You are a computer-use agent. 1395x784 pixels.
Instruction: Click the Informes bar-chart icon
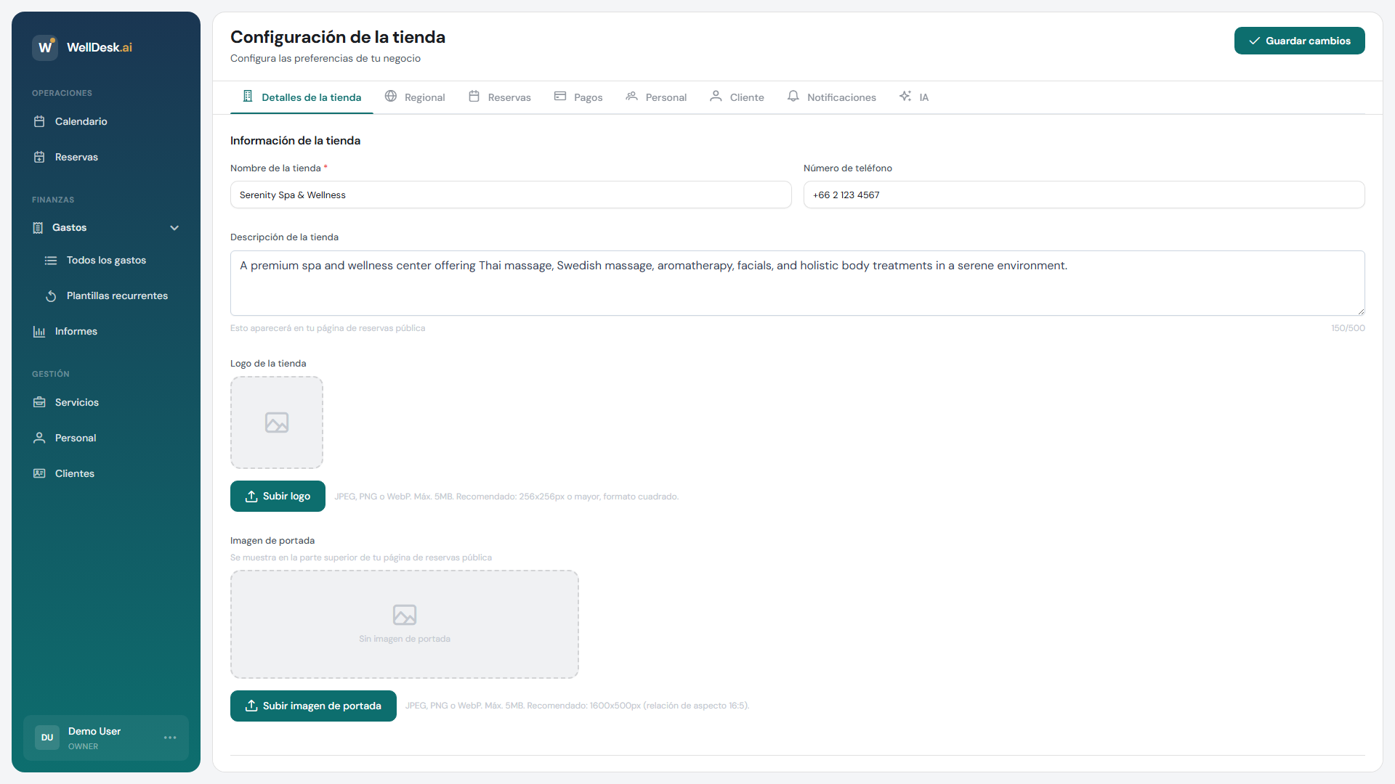coord(40,331)
